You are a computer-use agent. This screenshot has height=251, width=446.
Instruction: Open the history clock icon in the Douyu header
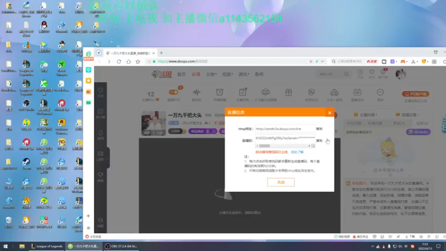tap(360, 74)
